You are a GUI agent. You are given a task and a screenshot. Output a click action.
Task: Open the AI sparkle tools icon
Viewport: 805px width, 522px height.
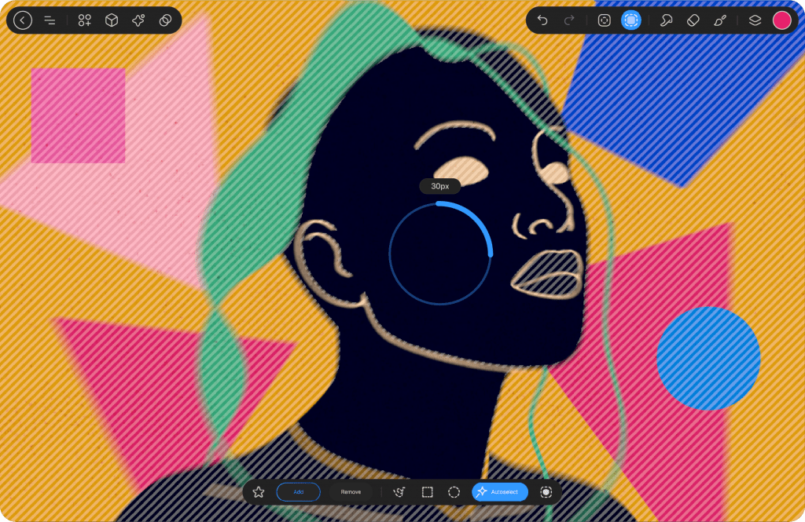pyautogui.click(x=138, y=20)
